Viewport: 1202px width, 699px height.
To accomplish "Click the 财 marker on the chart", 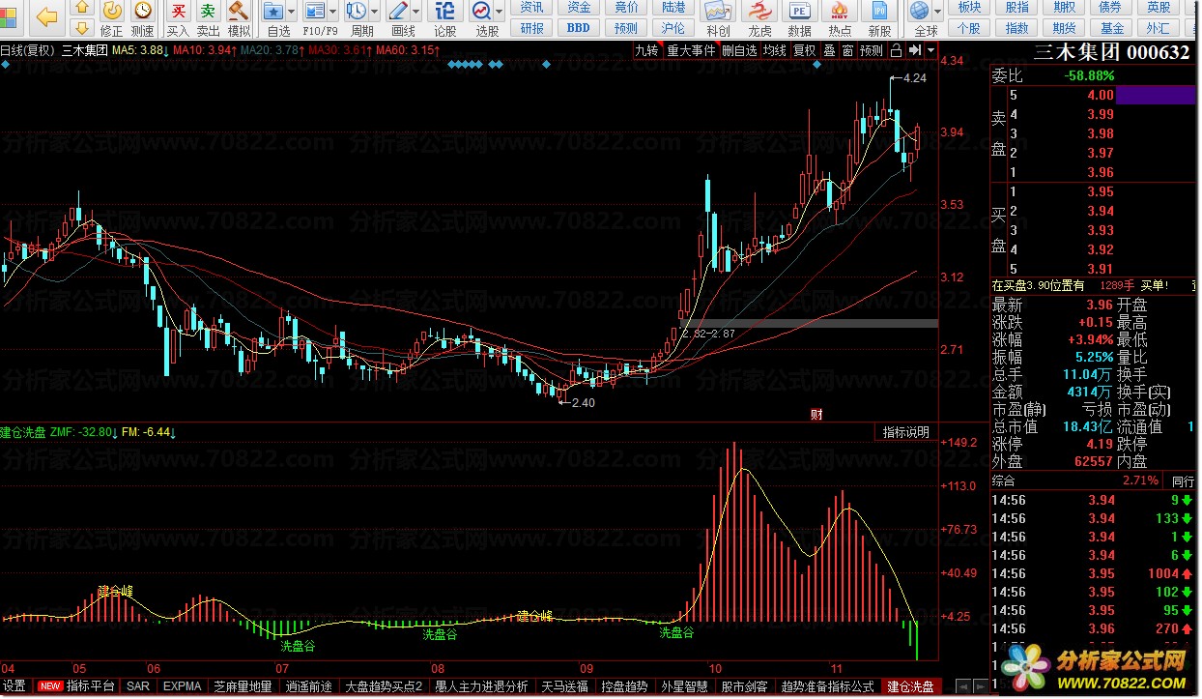I will tap(816, 415).
